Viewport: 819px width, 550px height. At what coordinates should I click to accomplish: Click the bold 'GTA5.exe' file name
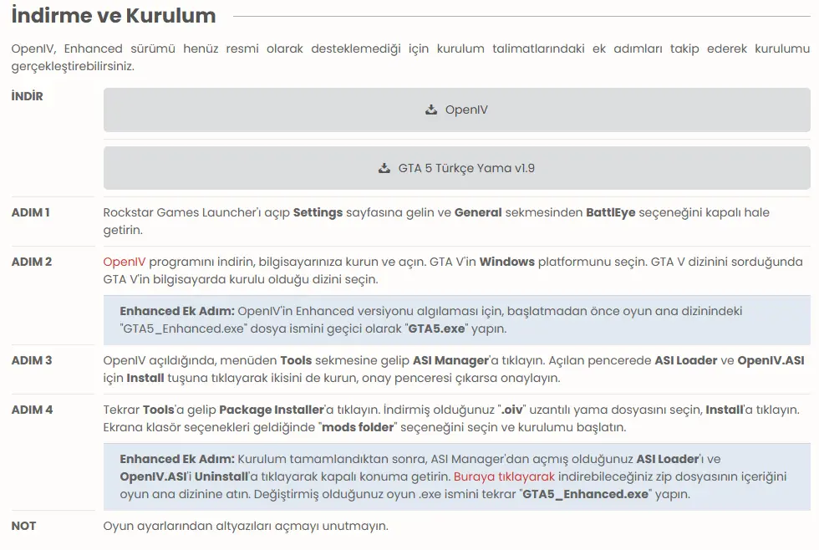436,328
